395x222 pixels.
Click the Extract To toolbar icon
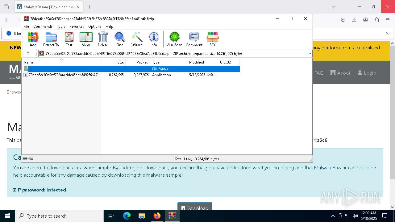point(51,39)
